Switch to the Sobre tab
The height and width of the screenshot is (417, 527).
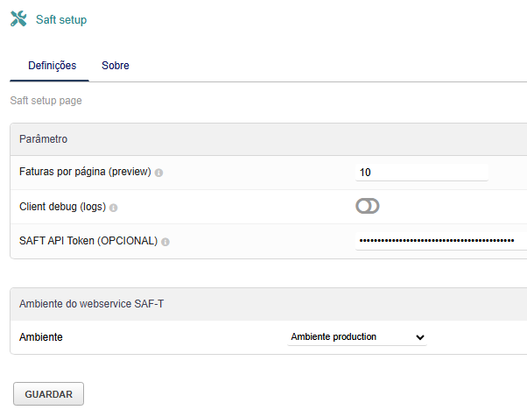coord(116,66)
